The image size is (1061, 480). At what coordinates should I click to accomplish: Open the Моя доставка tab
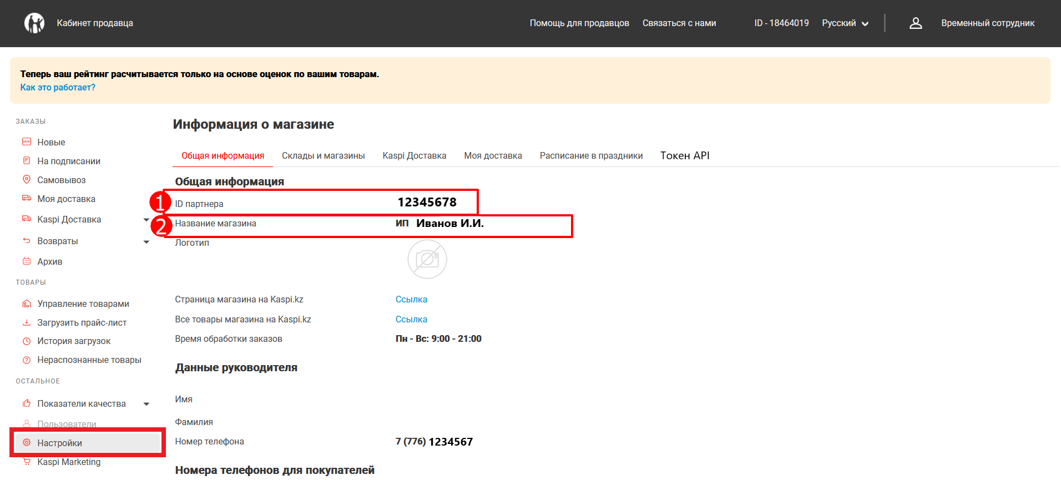(493, 156)
